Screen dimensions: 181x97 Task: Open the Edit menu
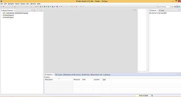point(6,4)
